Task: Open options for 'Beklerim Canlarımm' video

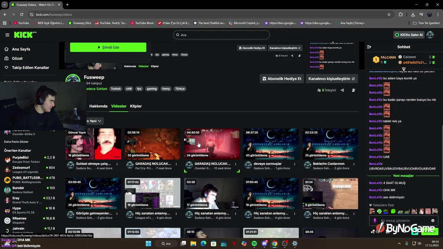Action: tap(354, 164)
